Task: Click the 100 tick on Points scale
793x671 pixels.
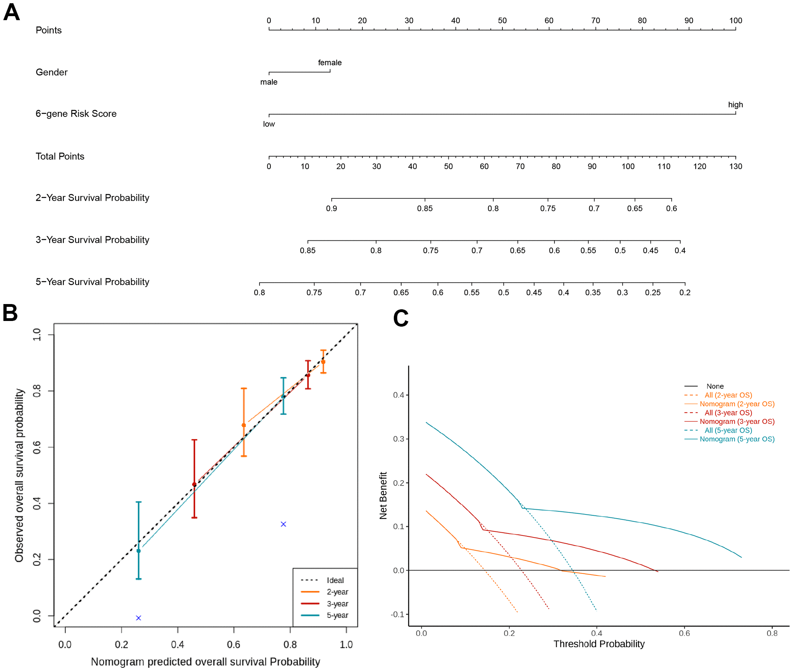Action: tap(735, 21)
